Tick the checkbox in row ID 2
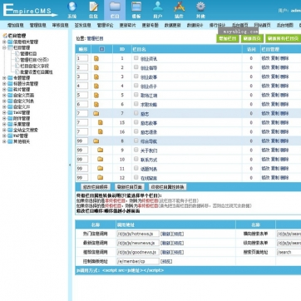 click(x=136, y=67)
